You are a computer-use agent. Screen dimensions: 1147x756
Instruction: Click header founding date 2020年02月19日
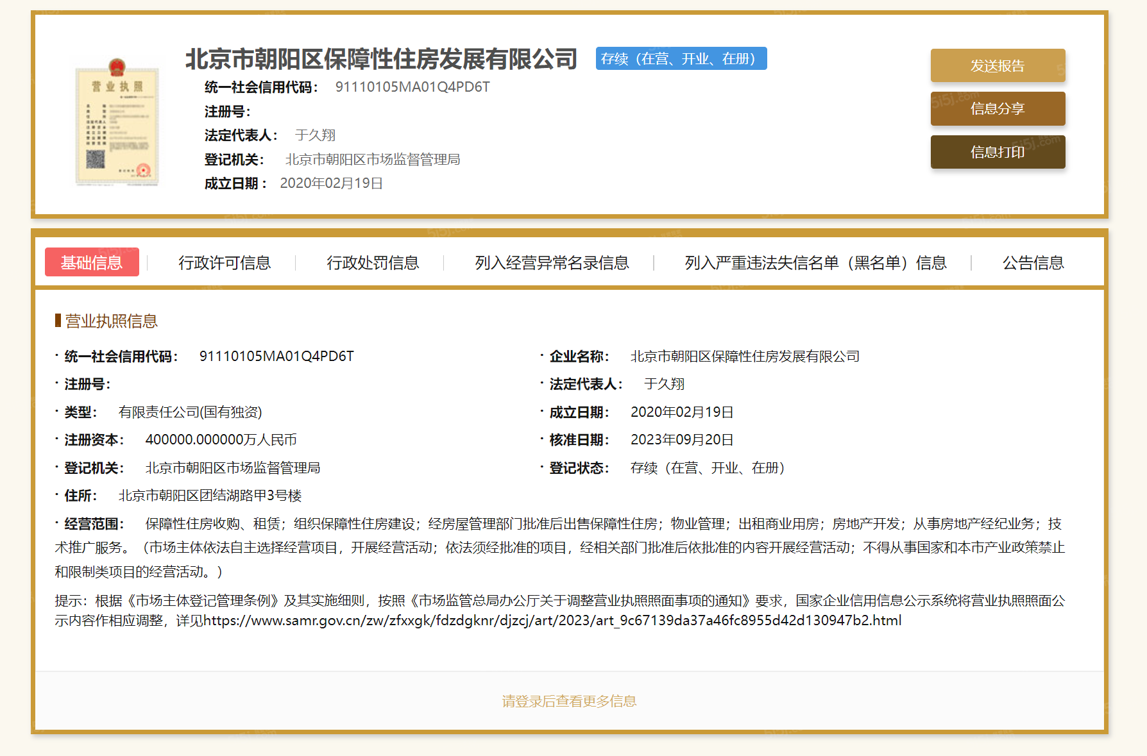[332, 183]
